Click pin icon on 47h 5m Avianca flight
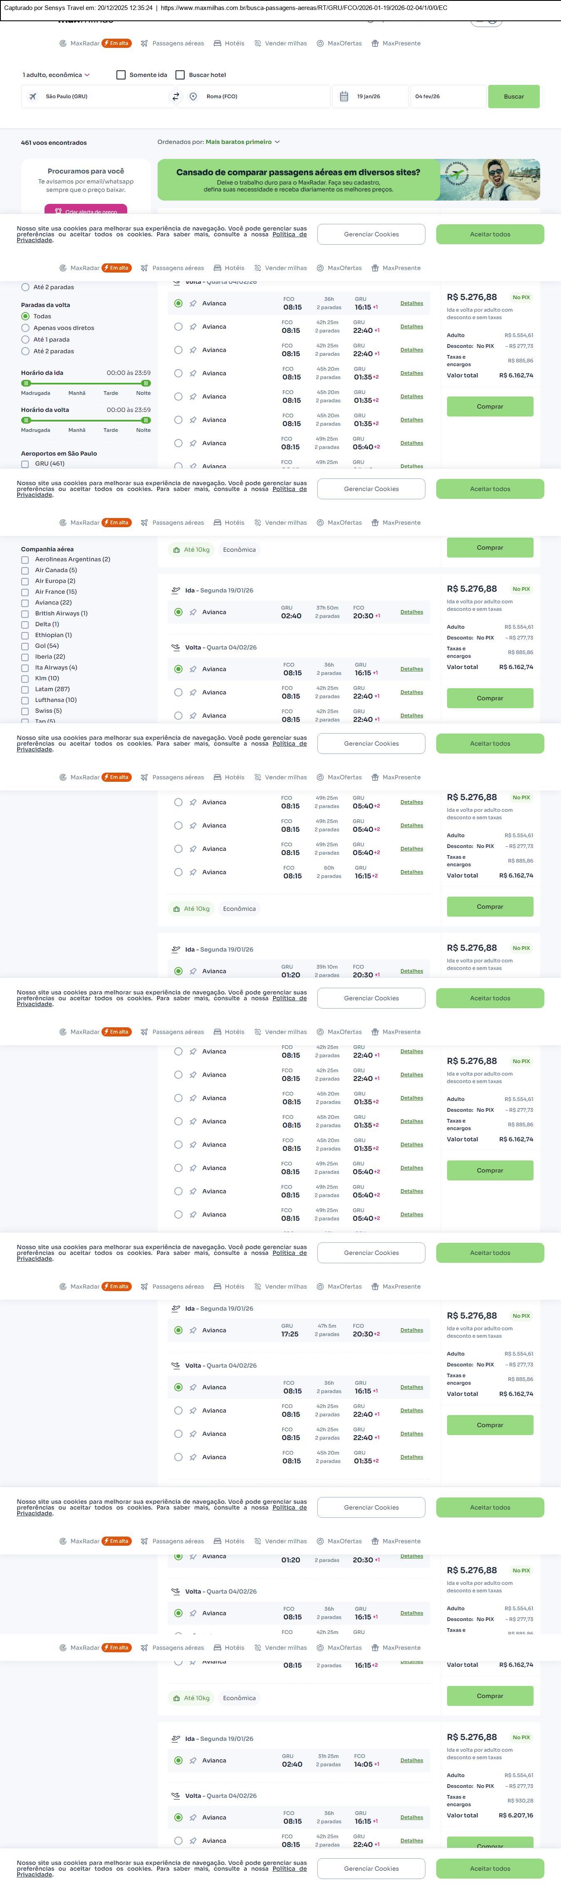The width and height of the screenshot is (561, 1889). click(x=193, y=1329)
